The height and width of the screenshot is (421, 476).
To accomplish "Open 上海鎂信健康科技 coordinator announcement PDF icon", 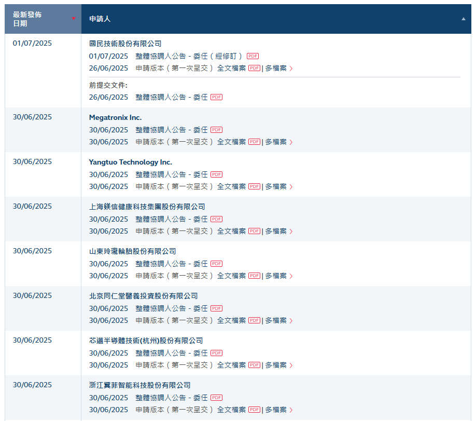I will point(216,219).
